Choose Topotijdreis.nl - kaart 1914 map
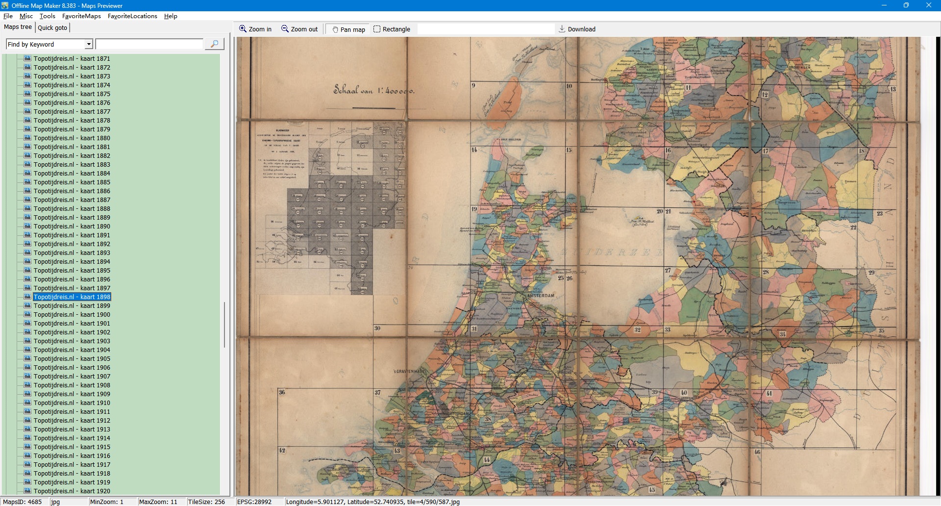 pos(72,438)
